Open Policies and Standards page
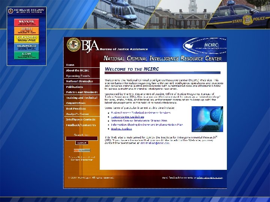 click(x=82, y=92)
